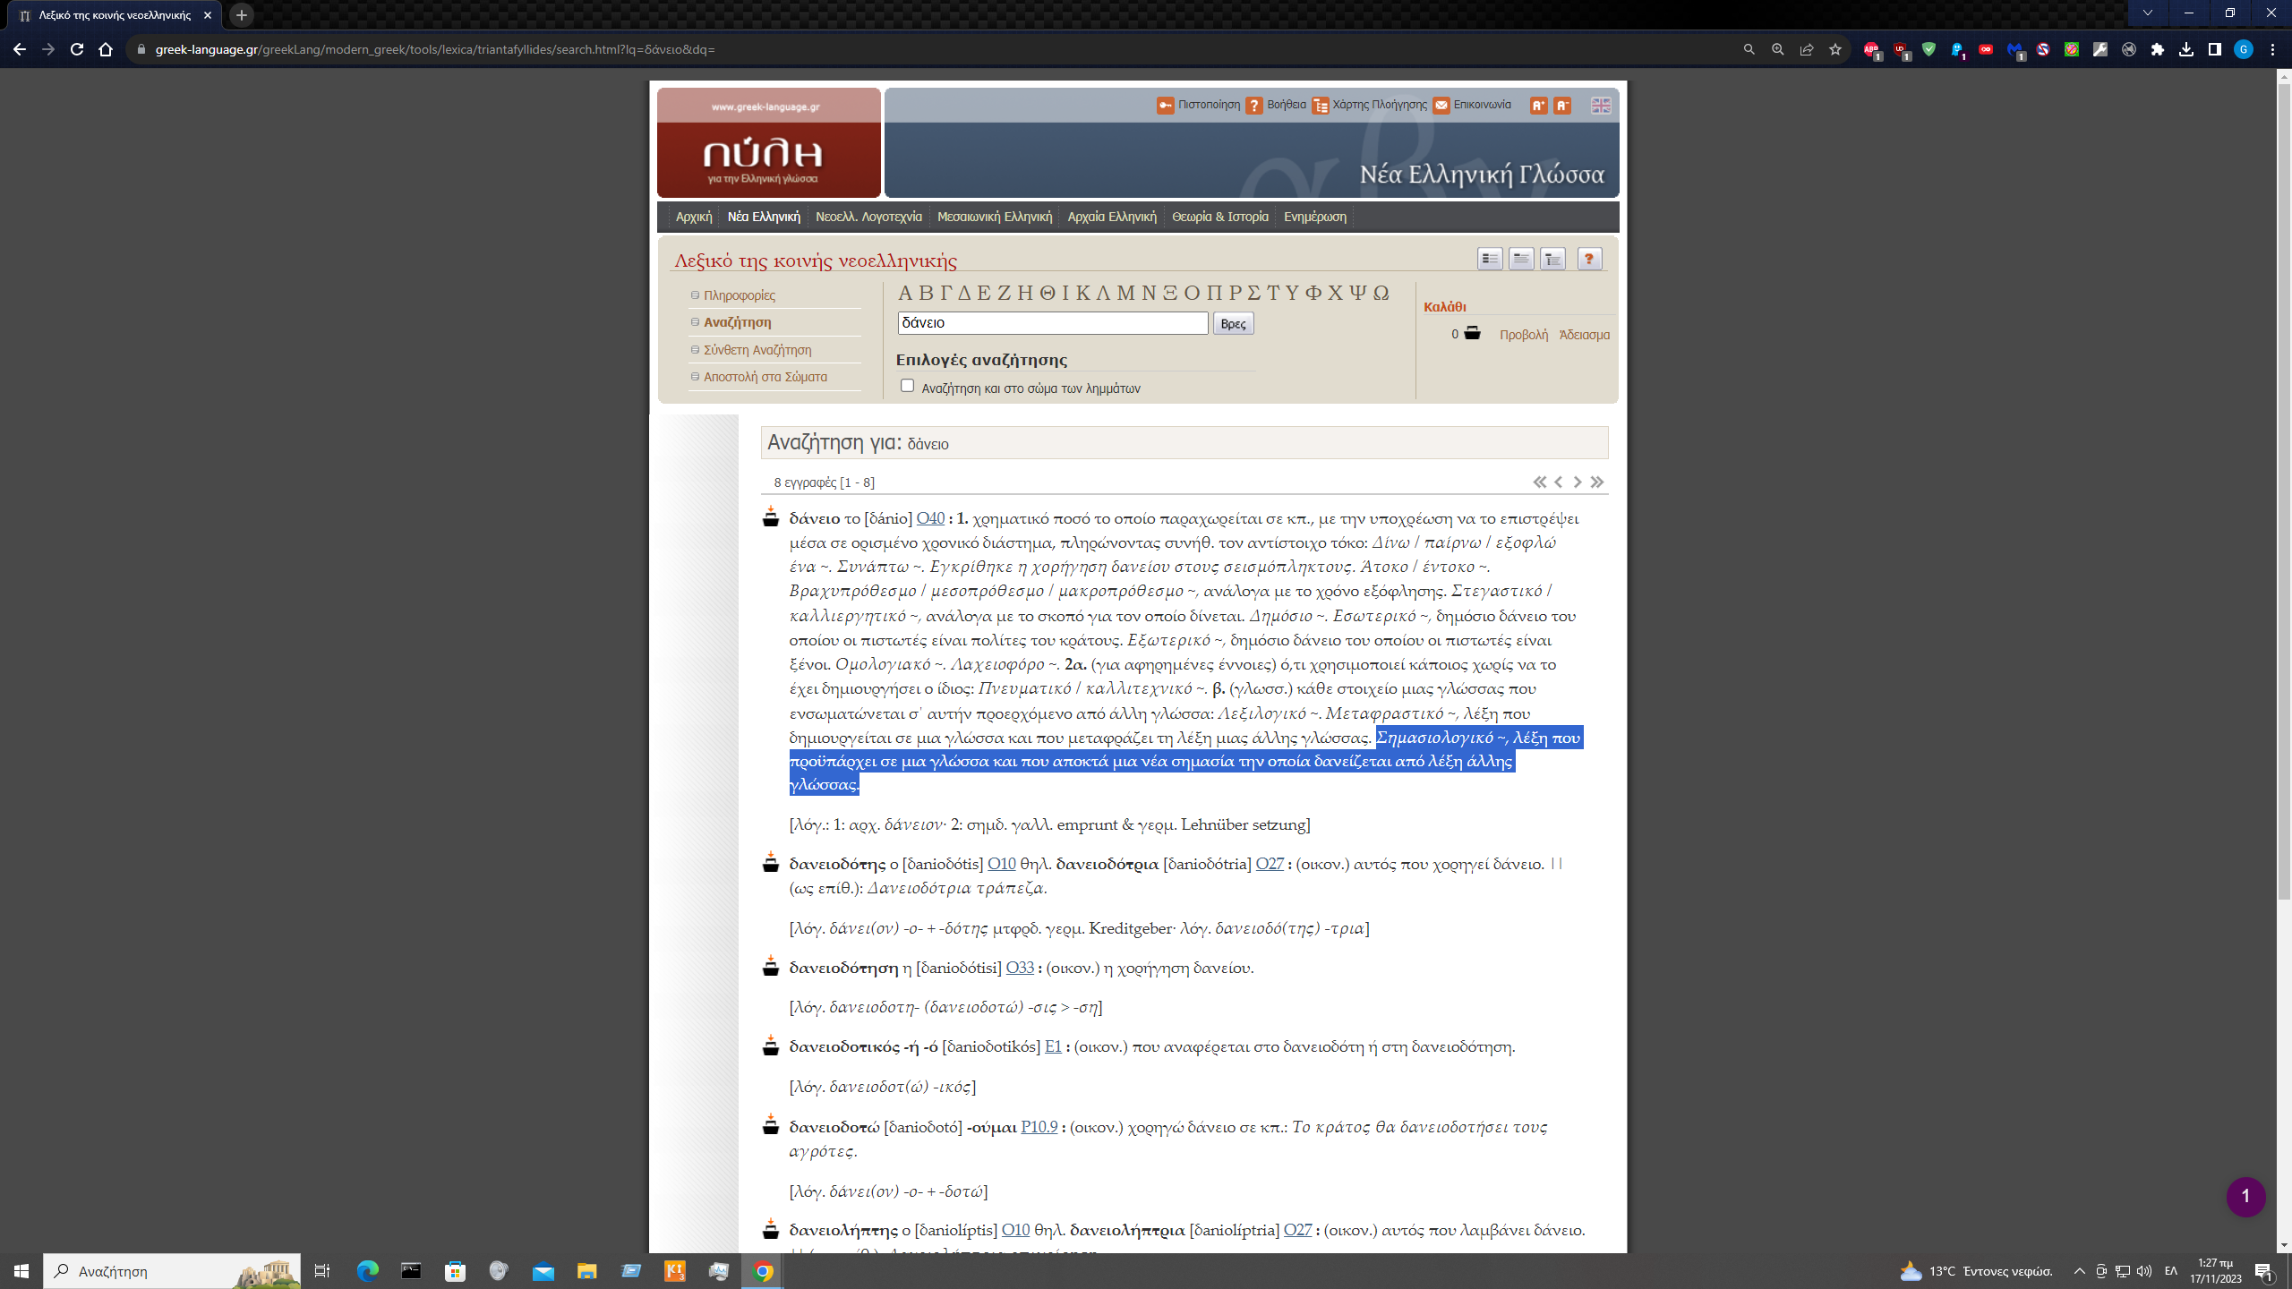Expand Αποστολή στα Σώματα sidebar item
This screenshot has width=2292, height=1289.
click(765, 377)
